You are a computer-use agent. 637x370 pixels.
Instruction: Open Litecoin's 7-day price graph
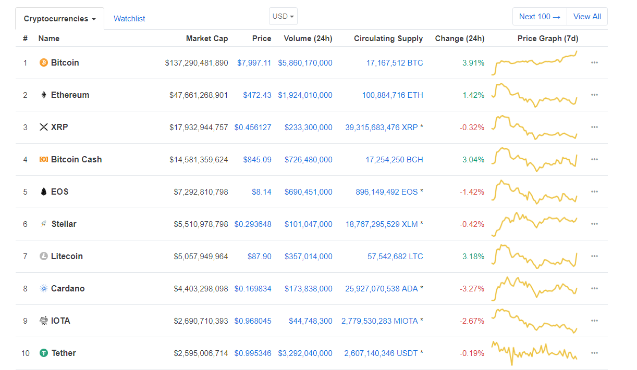pos(534,257)
